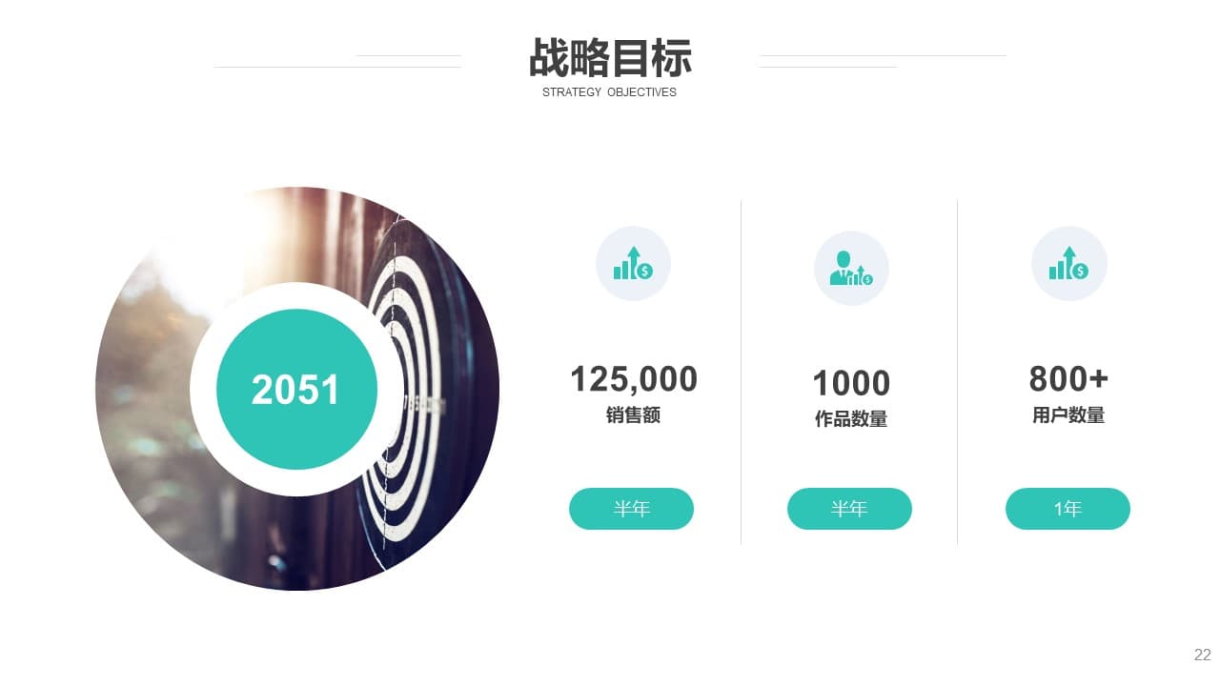Select the 800+ figure

pyautogui.click(x=1068, y=379)
